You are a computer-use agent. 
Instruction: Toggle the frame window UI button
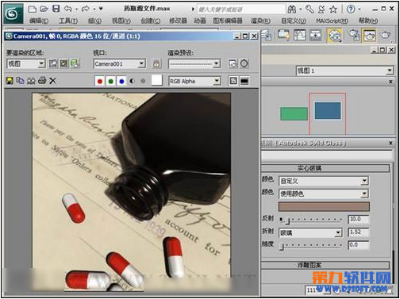tap(244, 81)
